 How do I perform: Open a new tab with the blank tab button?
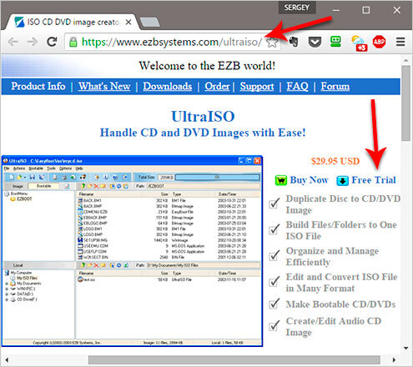(x=149, y=23)
